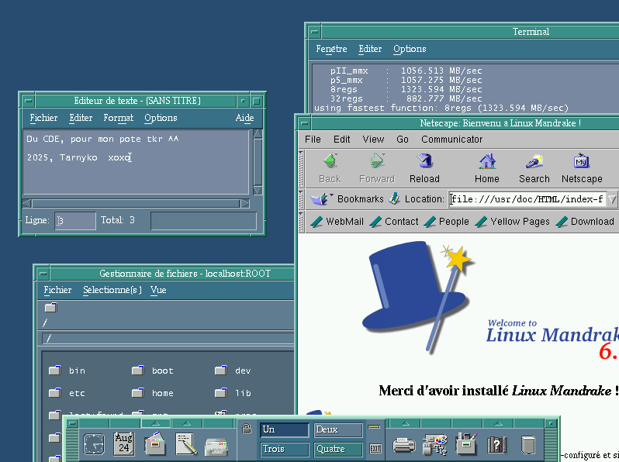Reload the Netscape page
The height and width of the screenshot is (462, 619).
(x=424, y=168)
